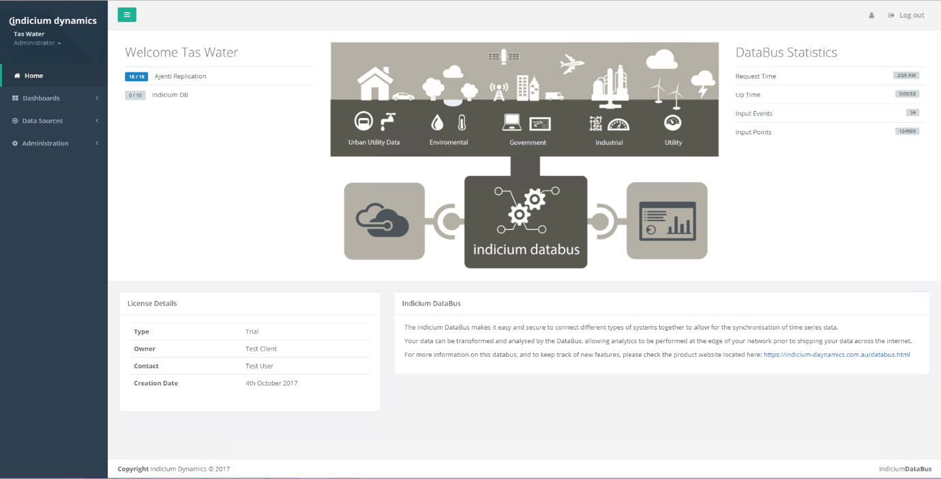The width and height of the screenshot is (941, 479).
Task: Click the delivery van icon in the diagram
Action: click(554, 96)
